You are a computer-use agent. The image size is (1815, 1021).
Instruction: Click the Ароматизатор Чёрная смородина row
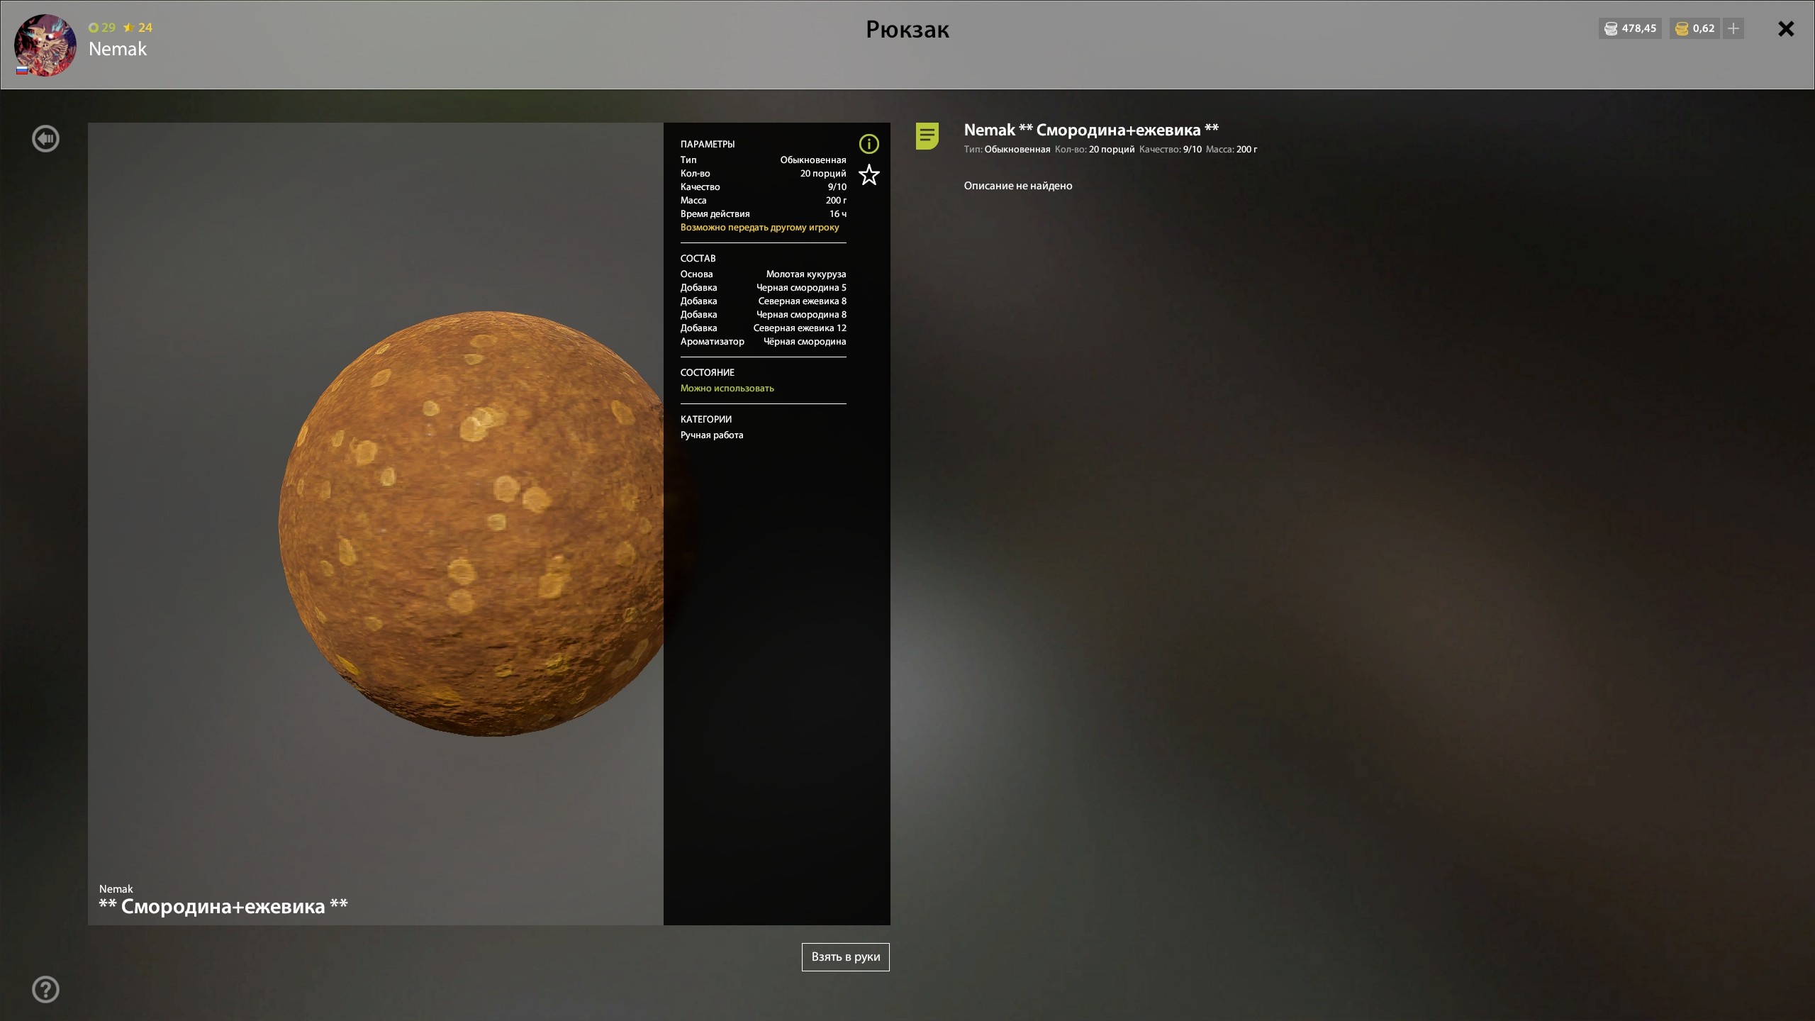coord(764,341)
